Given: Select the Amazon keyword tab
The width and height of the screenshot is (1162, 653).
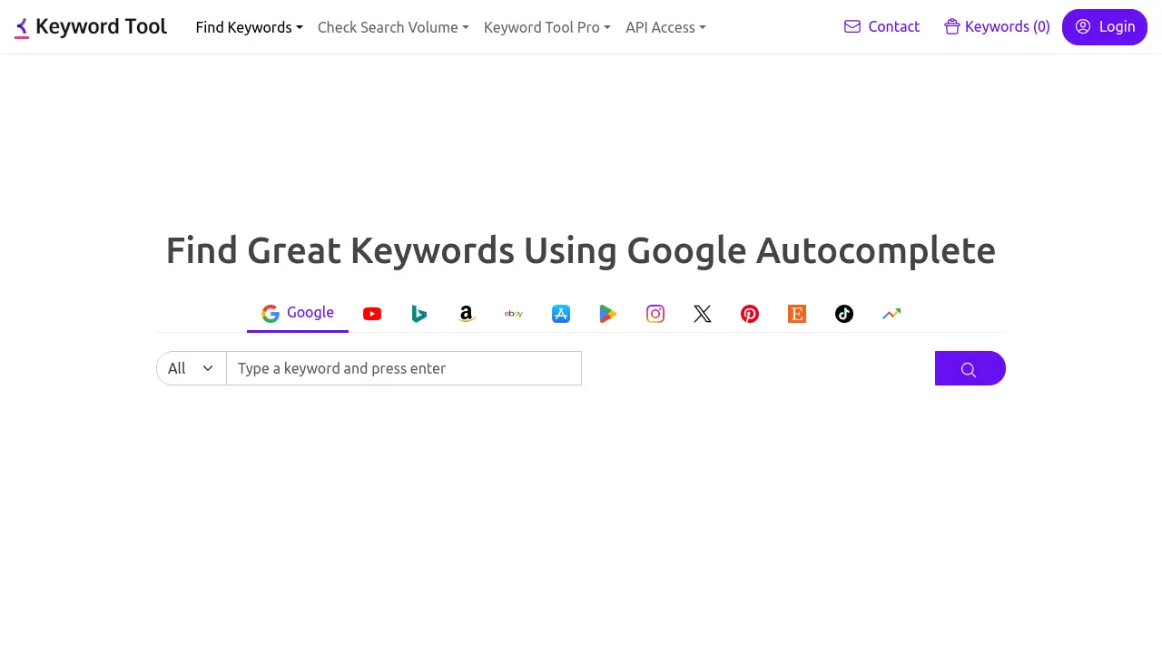Looking at the screenshot, I should [467, 314].
